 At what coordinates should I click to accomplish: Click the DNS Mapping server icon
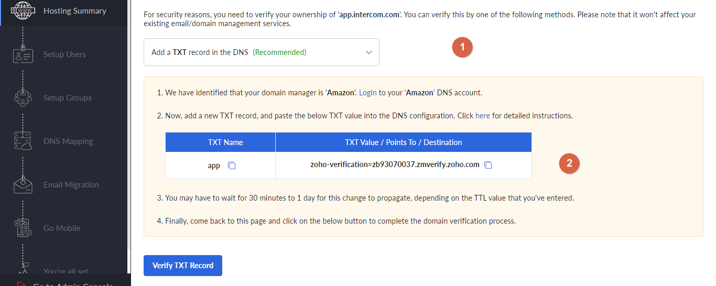[23, 141]
